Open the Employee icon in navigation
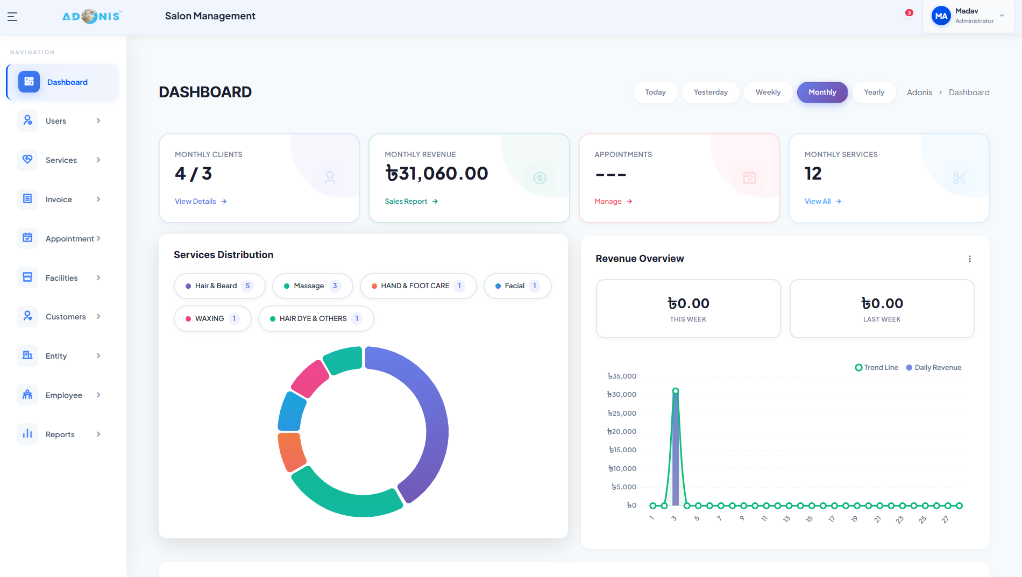Screen dimensions: 1022x577 pyautogui.click(x=28, y=395)
